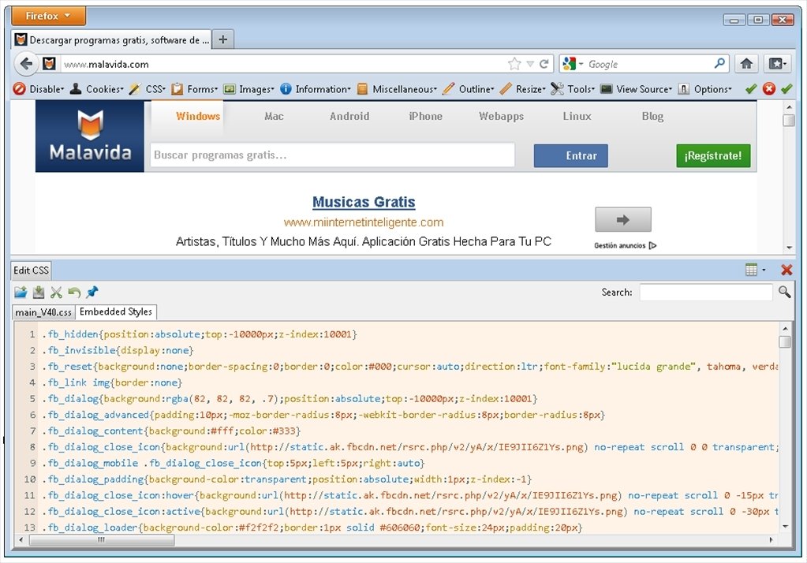Open the orange Firefox menu button
807x563 pixels.
pyautogui.click(x=48, y=16)
